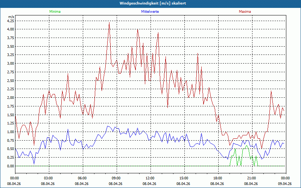Image resolution: width=301 pixels, height=188 pixels.
Task: Click the m/s unit label
Action: pos(11,17)
